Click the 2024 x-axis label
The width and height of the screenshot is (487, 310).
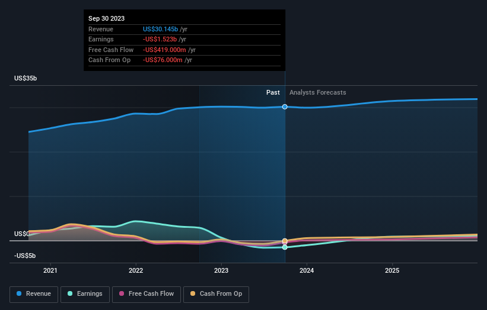(307, 270)
